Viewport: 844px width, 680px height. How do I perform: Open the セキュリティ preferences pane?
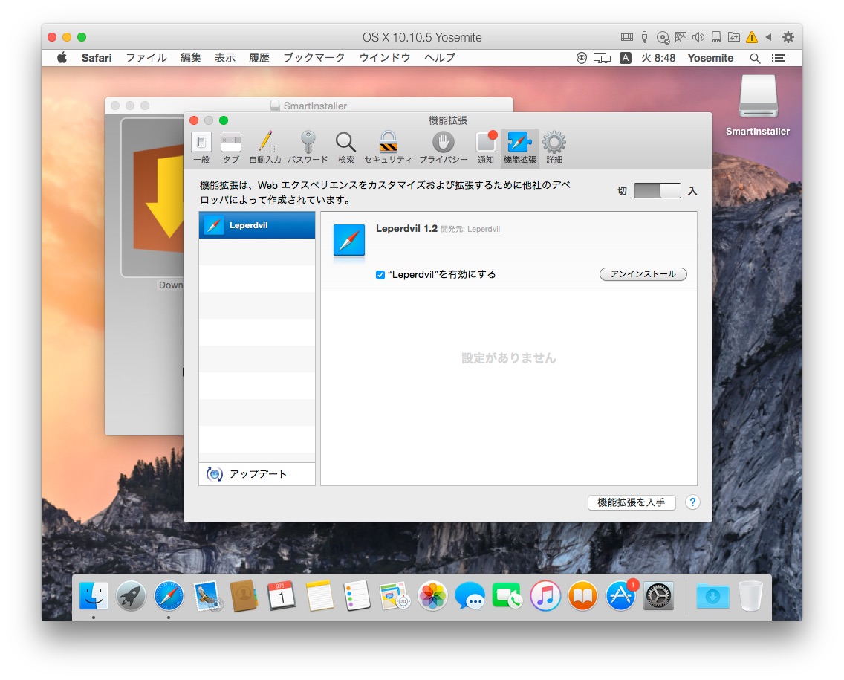[x=388, y=148]
